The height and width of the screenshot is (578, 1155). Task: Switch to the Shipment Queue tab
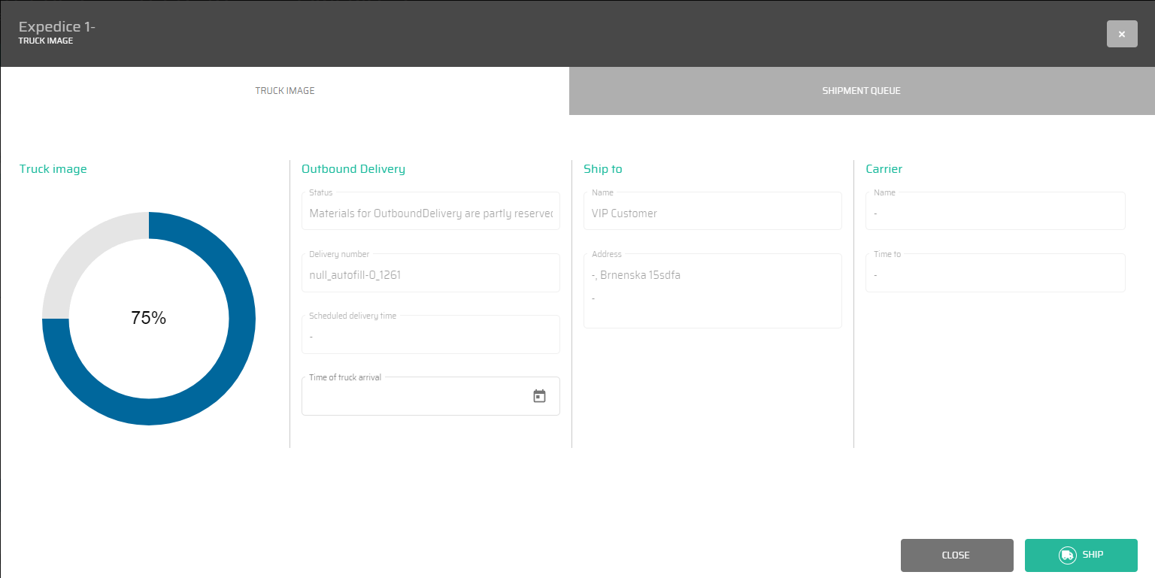tap(861, 91)
